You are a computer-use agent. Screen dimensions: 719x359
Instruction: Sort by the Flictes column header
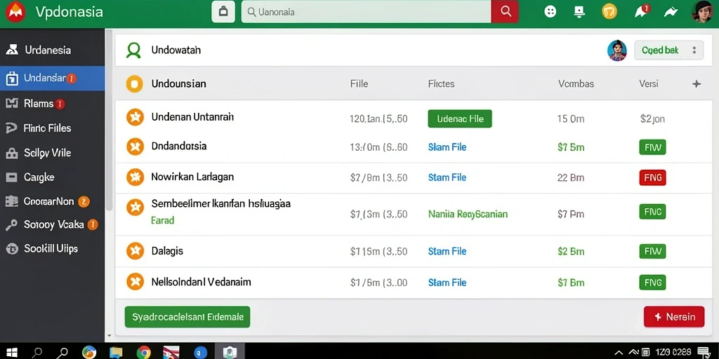(x=441, y=84)
